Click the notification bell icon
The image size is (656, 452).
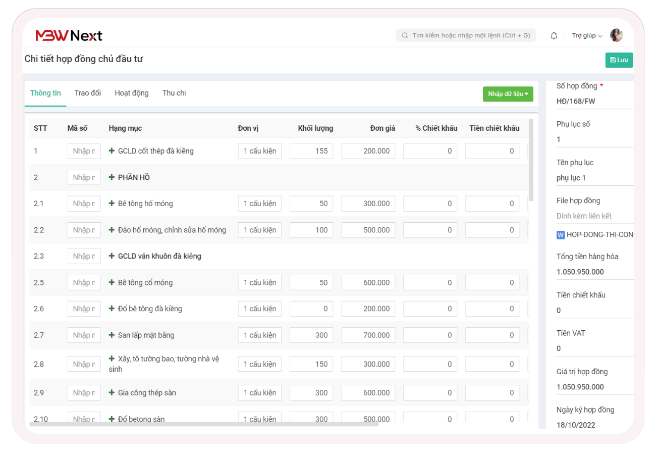[554, 35]
